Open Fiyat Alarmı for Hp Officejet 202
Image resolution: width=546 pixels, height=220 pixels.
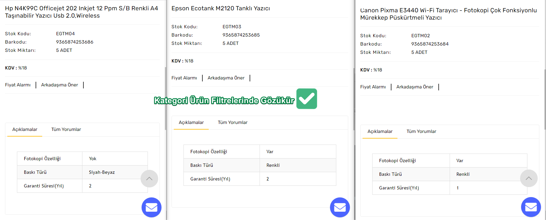point(18,85)
